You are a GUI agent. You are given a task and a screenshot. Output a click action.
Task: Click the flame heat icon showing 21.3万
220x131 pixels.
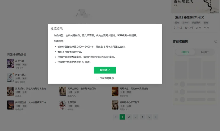pyautogui.click(x=175, y=28)
